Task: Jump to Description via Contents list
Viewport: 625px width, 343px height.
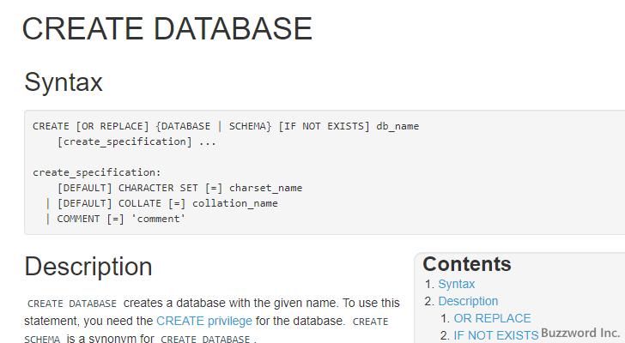Action: point(468,301)
